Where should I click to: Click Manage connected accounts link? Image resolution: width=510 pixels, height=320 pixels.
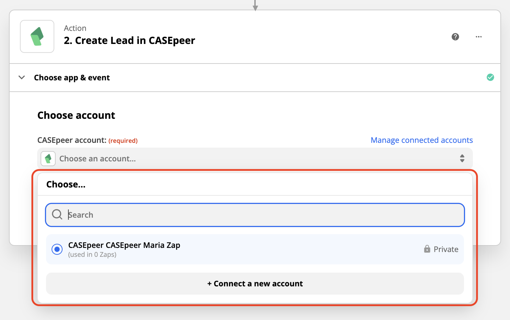pos(422,140)
